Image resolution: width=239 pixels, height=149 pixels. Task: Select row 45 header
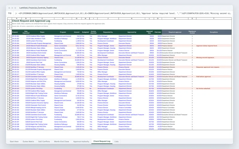10,129
